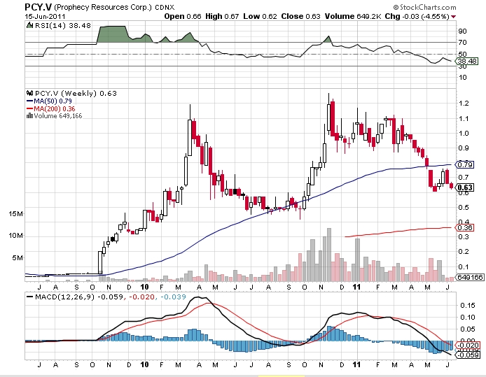Click the volume bars icon in the legend
Screen dimensions: 486x377
point(29,116)
